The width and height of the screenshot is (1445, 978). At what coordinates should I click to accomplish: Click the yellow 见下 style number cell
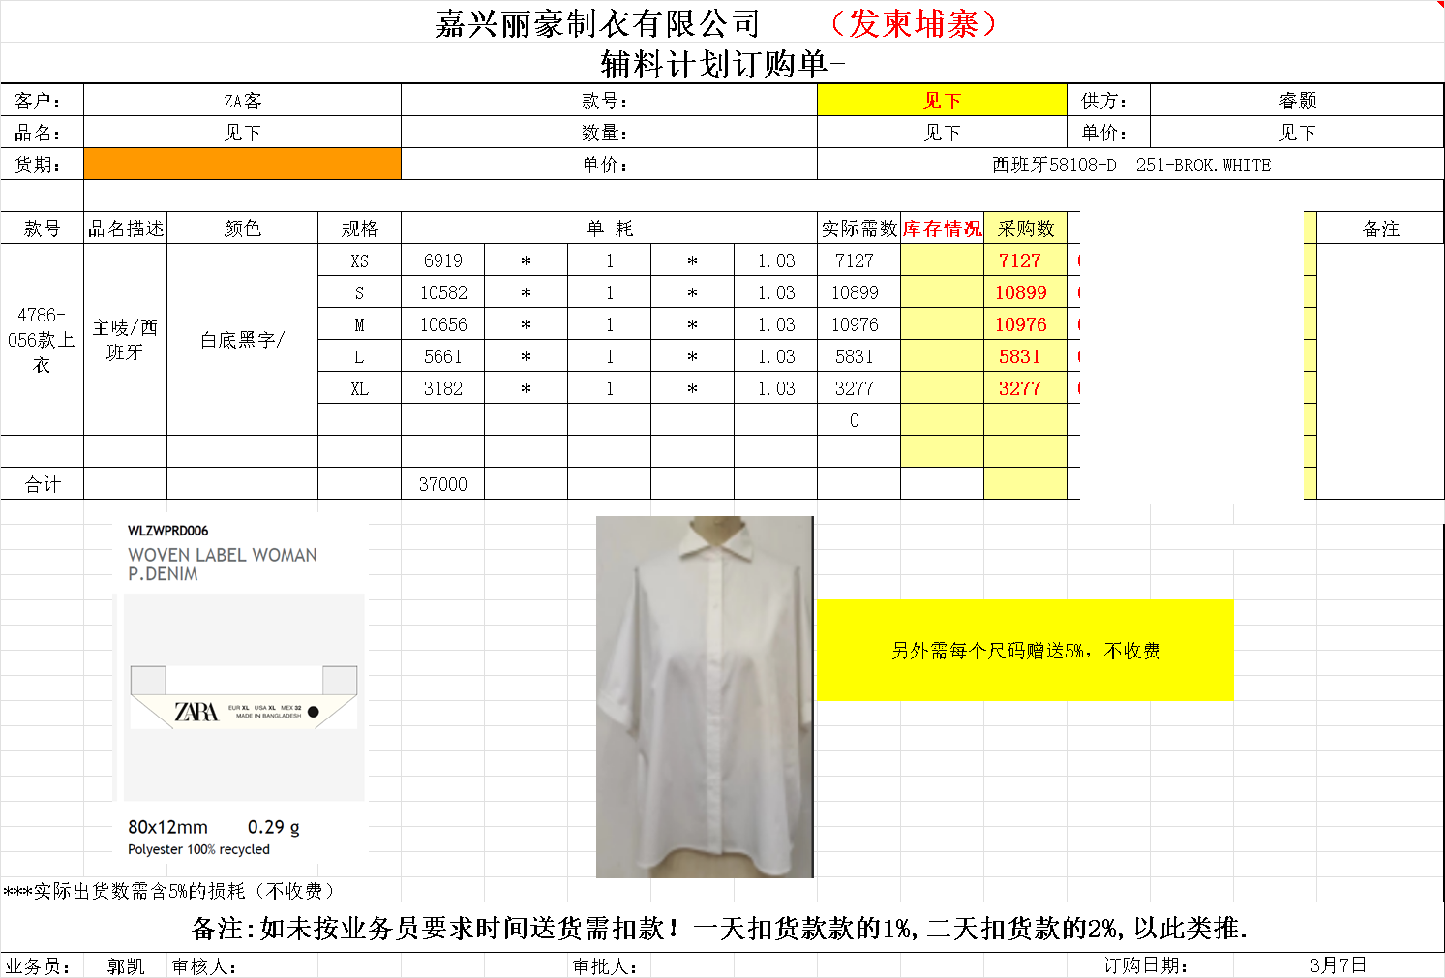[x=942, y=101]
